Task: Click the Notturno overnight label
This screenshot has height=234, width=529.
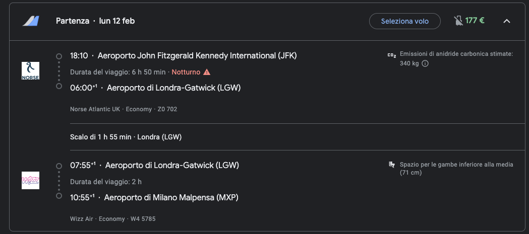Action: [x=186, y=72]
